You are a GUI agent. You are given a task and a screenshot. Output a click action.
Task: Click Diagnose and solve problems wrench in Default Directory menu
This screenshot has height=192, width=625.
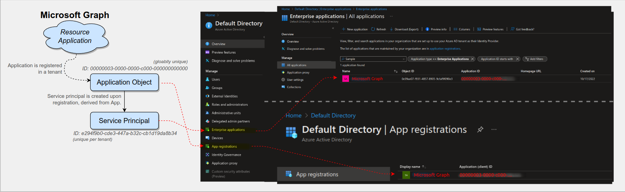[208, 60]
